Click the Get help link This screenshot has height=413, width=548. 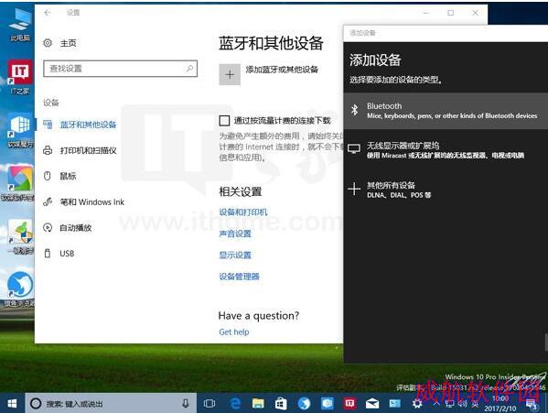click(234, 331)
